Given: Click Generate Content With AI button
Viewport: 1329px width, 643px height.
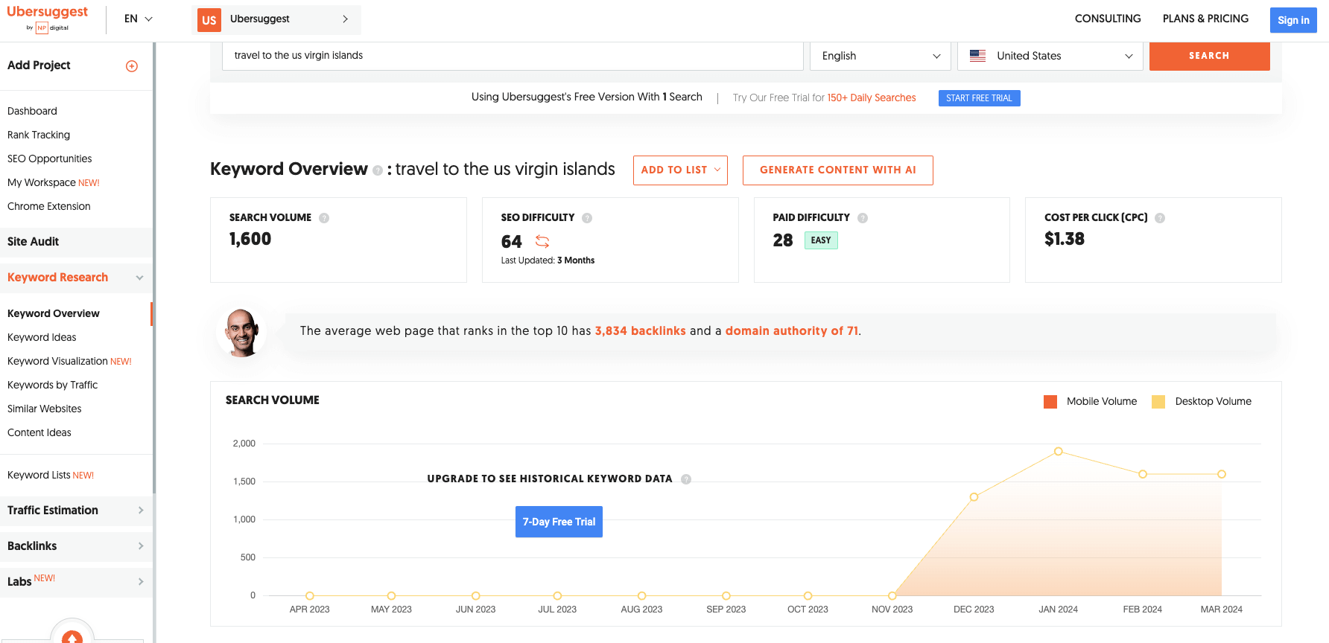Looking at the screenshot, I should click(x=837, y=170).
